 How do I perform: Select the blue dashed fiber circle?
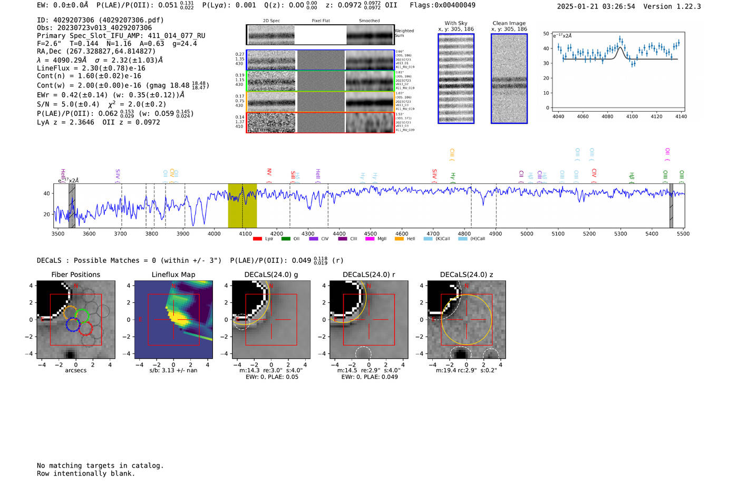point(73,325)
